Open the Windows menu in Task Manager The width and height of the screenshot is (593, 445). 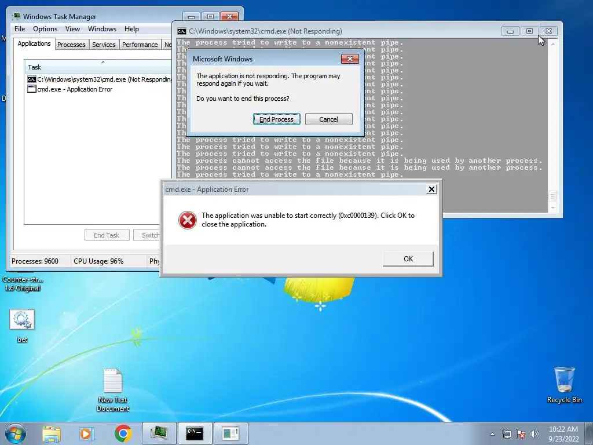coord(102,29)
